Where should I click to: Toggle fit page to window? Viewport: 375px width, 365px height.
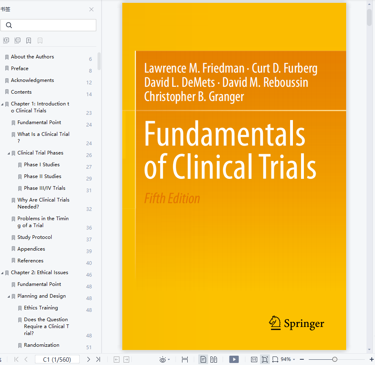pos(265,359)
